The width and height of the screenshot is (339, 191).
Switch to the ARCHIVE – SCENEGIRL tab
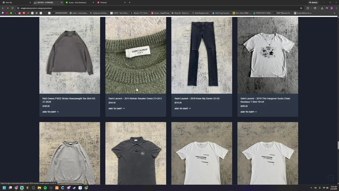(x=48, y=2)
